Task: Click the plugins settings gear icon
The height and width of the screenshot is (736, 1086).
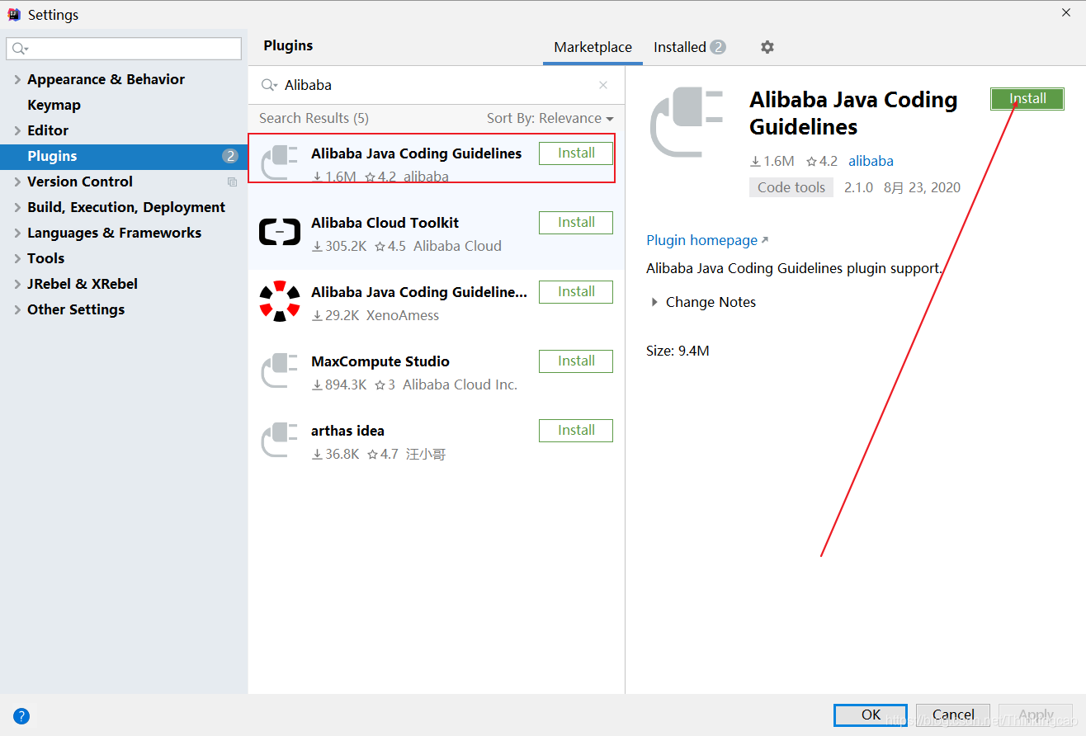Action: (x=767, y=47)
